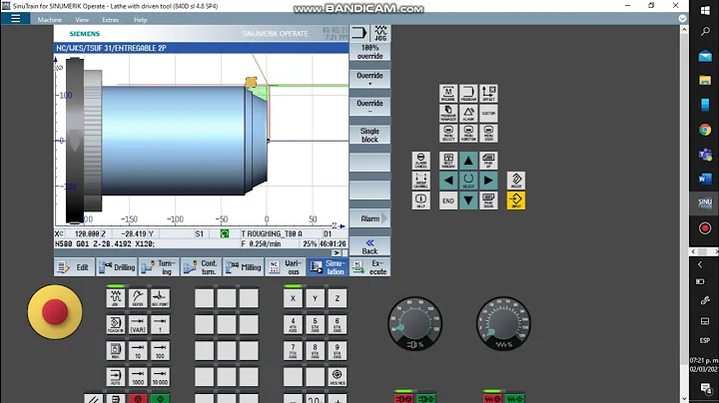This screenshot has height=403, width=719.
Task: Open the Extras menu
Action: [110, 20]
